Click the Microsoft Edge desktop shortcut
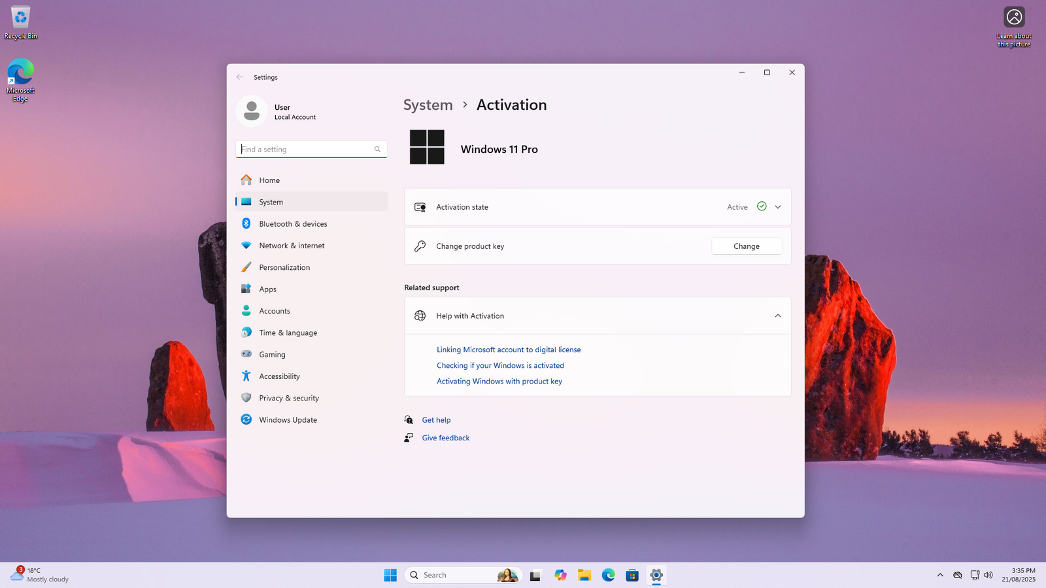Image resolution: width=1046 pixels, height=588 pixels. click(20, 80)
